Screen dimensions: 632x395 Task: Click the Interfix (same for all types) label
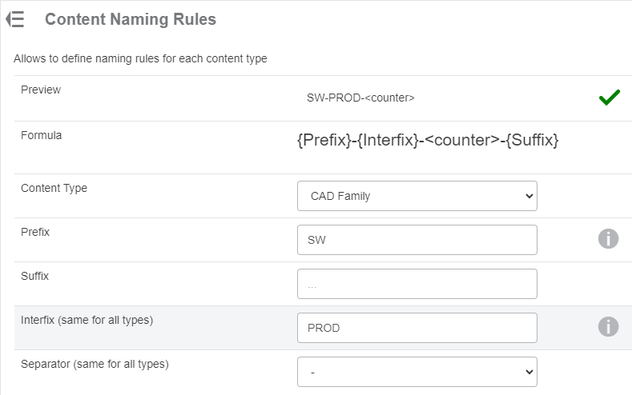(x=87, y=320)
